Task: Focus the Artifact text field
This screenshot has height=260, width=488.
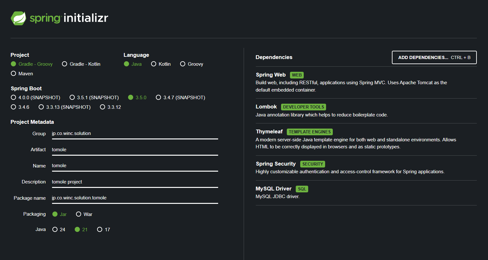Action: [135, 150]
